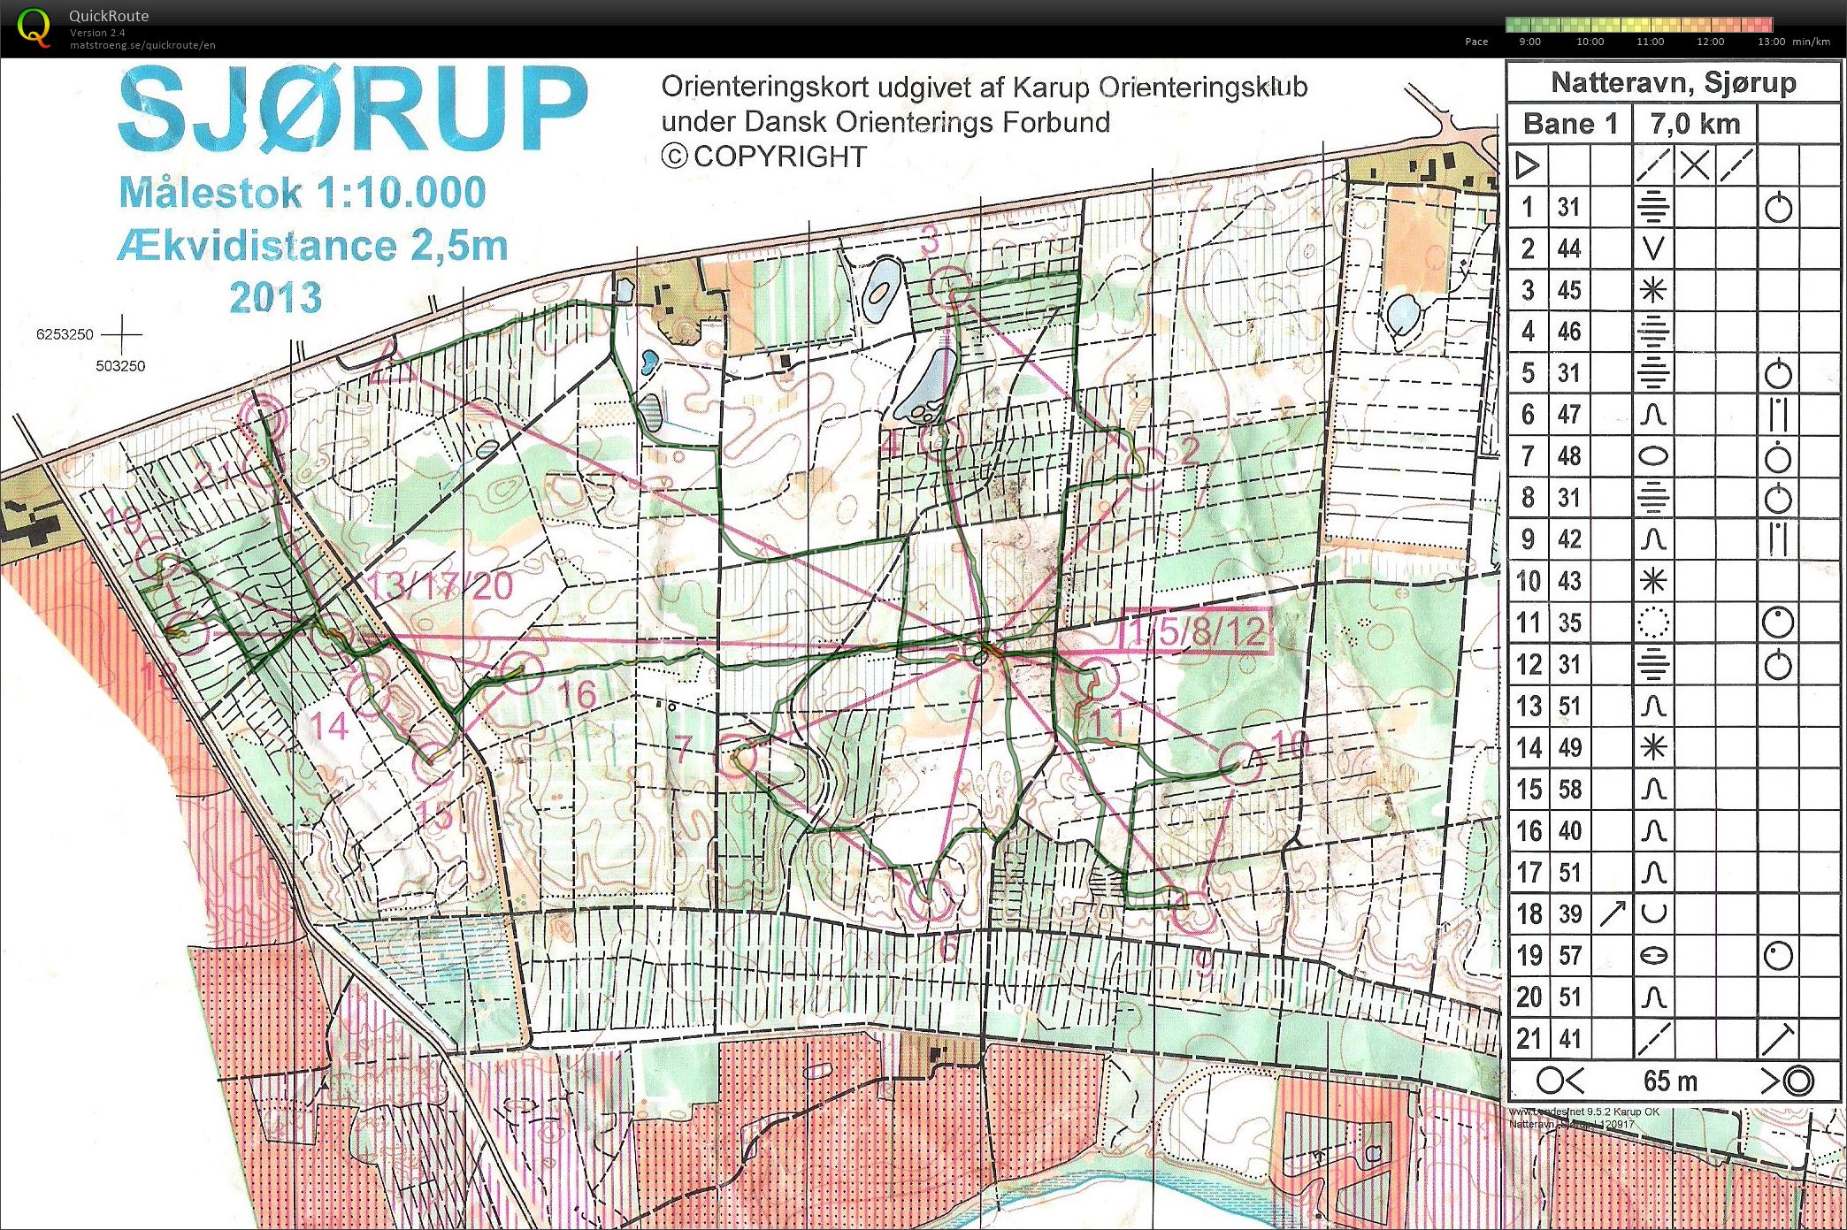Click control code 57 in row 19
1847x1230 pixels.
[1569, 955]
